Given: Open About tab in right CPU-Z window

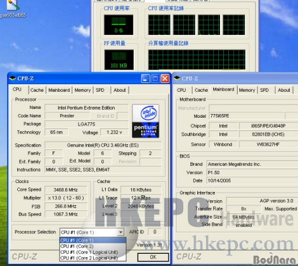Looking at the screenshot, I should [284, 90].
